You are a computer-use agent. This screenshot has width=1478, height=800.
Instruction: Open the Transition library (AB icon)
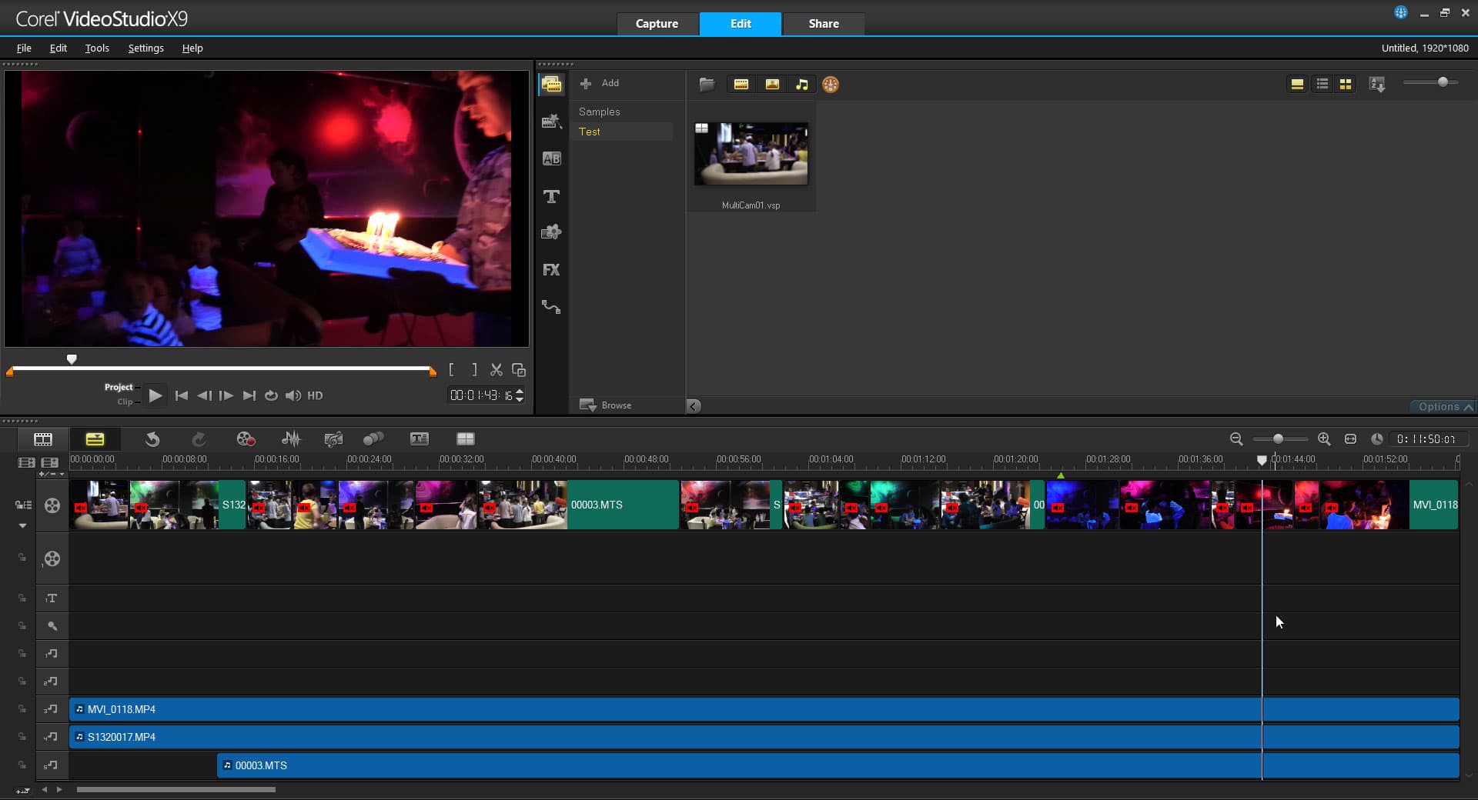551,158
